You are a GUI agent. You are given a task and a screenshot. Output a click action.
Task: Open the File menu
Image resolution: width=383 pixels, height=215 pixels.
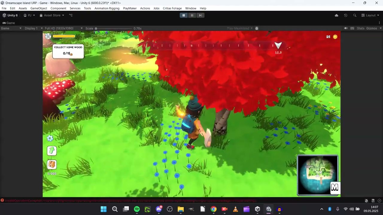[x=4, y=8]
